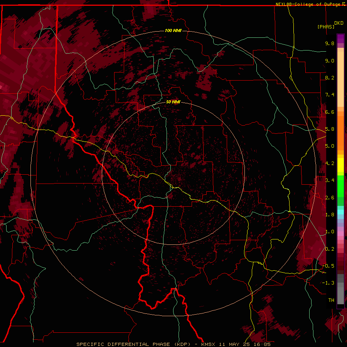
Task: Select the orange segment of the color bar
Action: coord(340,133)
